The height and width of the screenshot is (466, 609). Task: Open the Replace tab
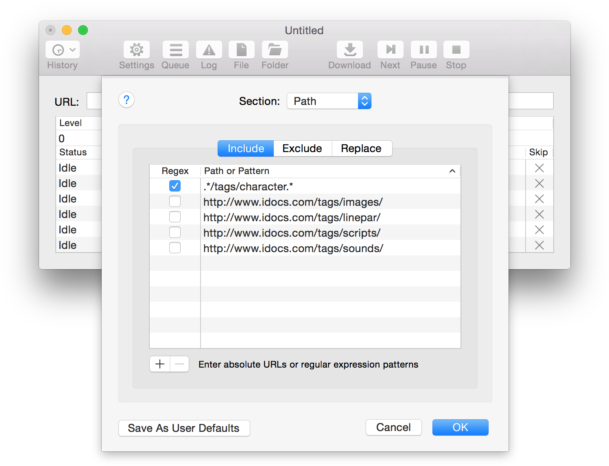tap(362, 148)
